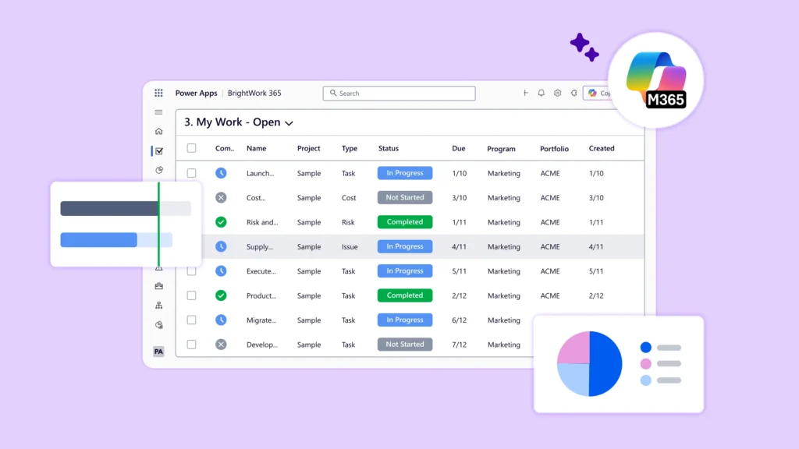Select BrightWork 365 in the top bar
The image size is (799, 449).
(x=254, y=93)
